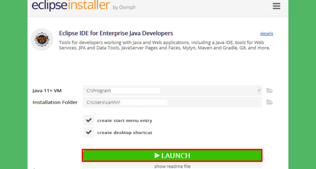The image size is (316, 169).
Task: Expand the Java 11+ VM dropdown arrow
Action: click(x=259, y=91)
